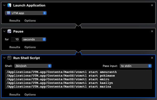Collapse the Pause action chevron

4,31
